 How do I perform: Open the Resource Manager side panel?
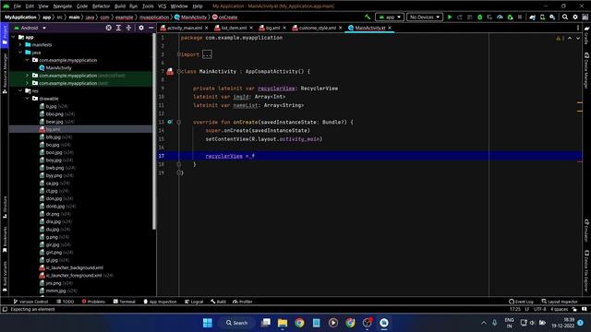click(5, 74)
